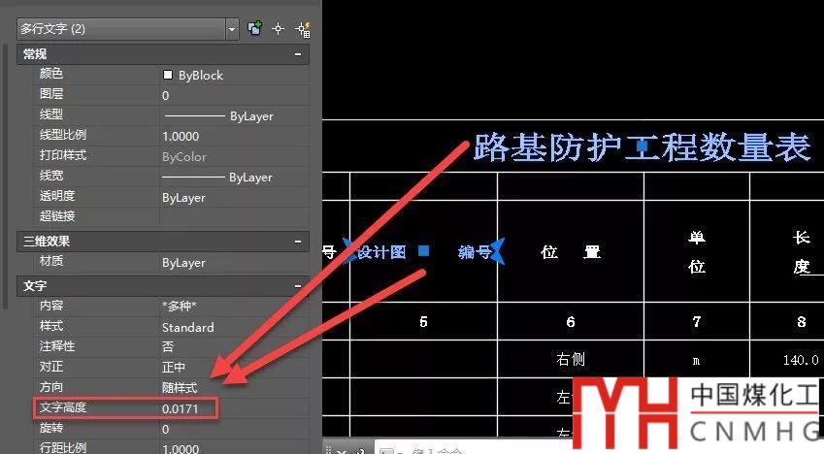Click the 图层 value 0
The height and width of the screenshot is (454, 824).
pos(234,95)
